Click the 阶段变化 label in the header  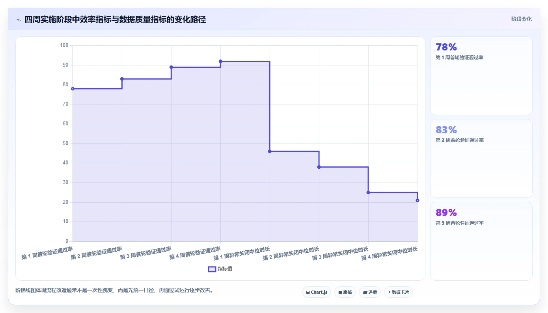(x=522, y=19)
